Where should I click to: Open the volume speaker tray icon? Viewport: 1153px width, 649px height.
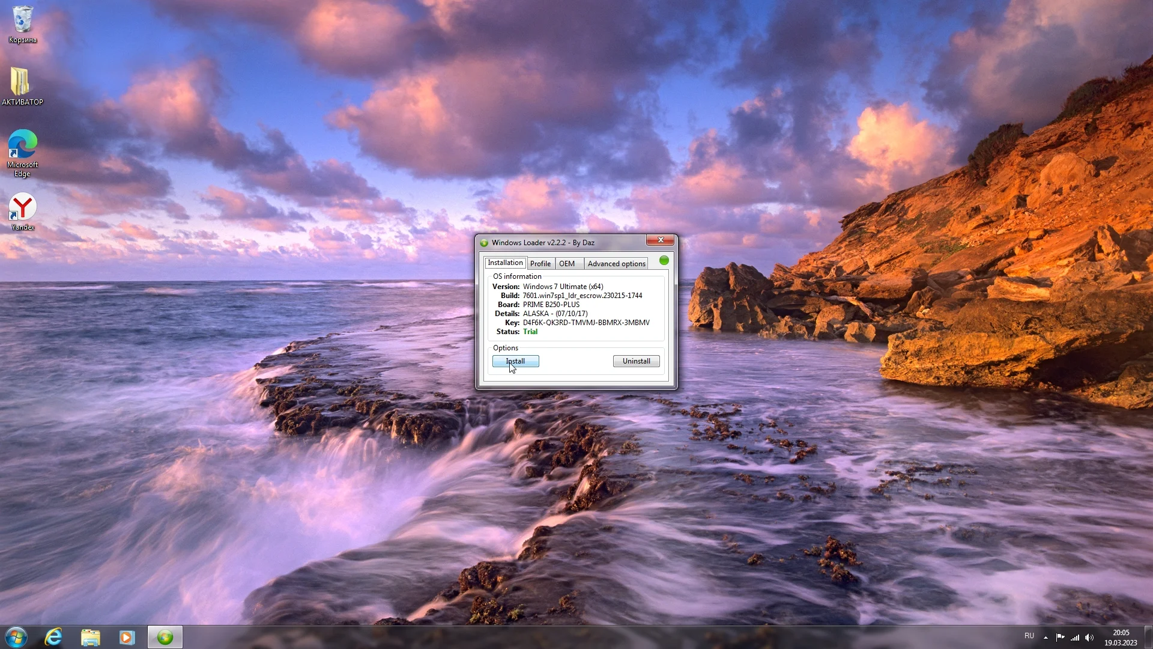pyautogui.click(x=1089, y=638)
